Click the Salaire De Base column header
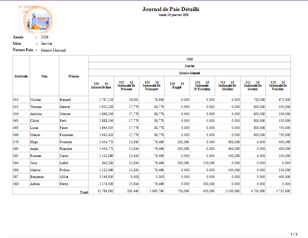The image size is (308, 238). click(101, 86)
